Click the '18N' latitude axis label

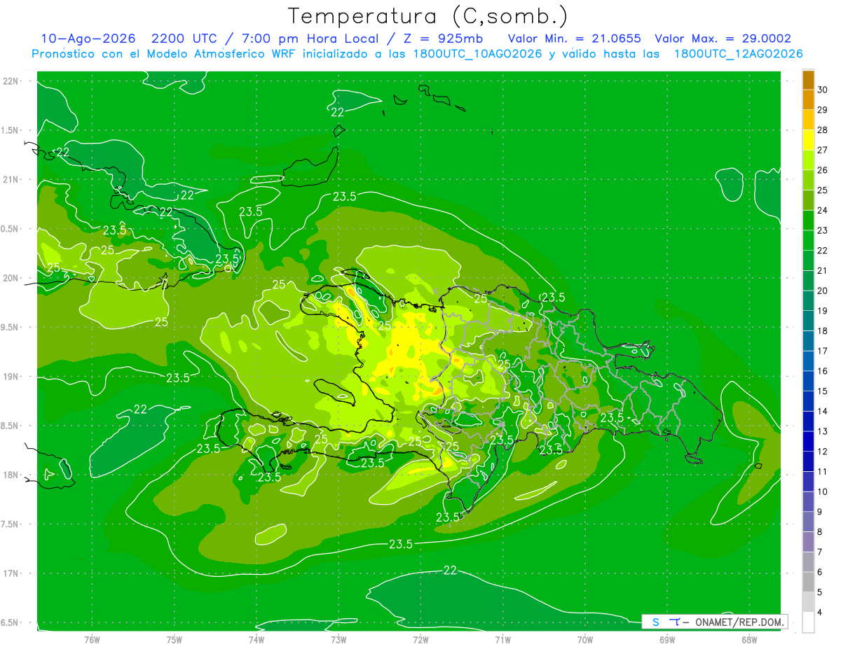pyautogui.click(x=11, y=475)
